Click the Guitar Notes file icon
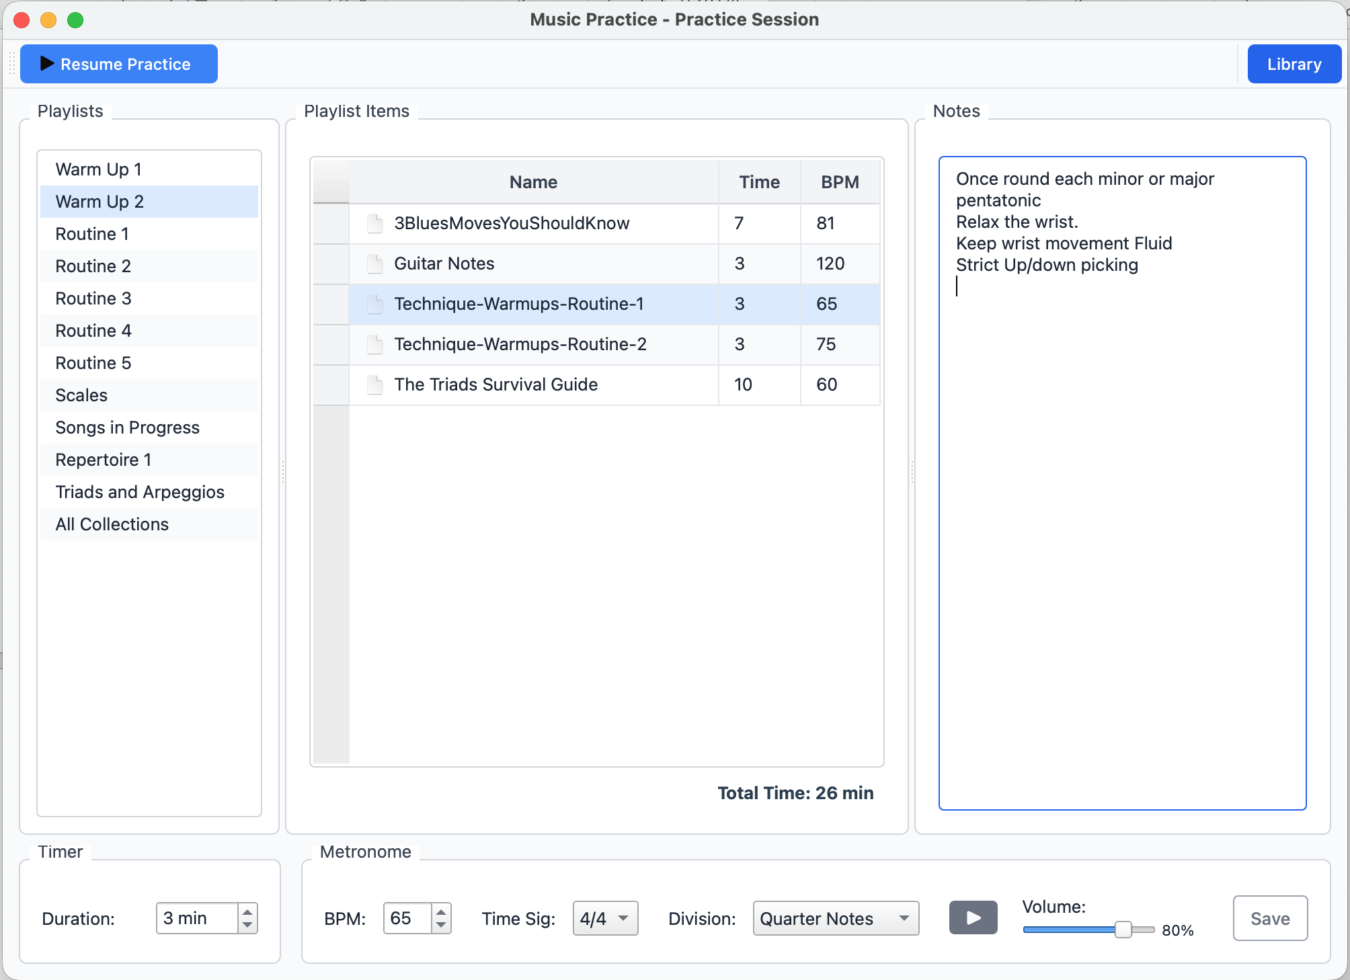This screenshot has width=1350, height=980. [375, 263]
